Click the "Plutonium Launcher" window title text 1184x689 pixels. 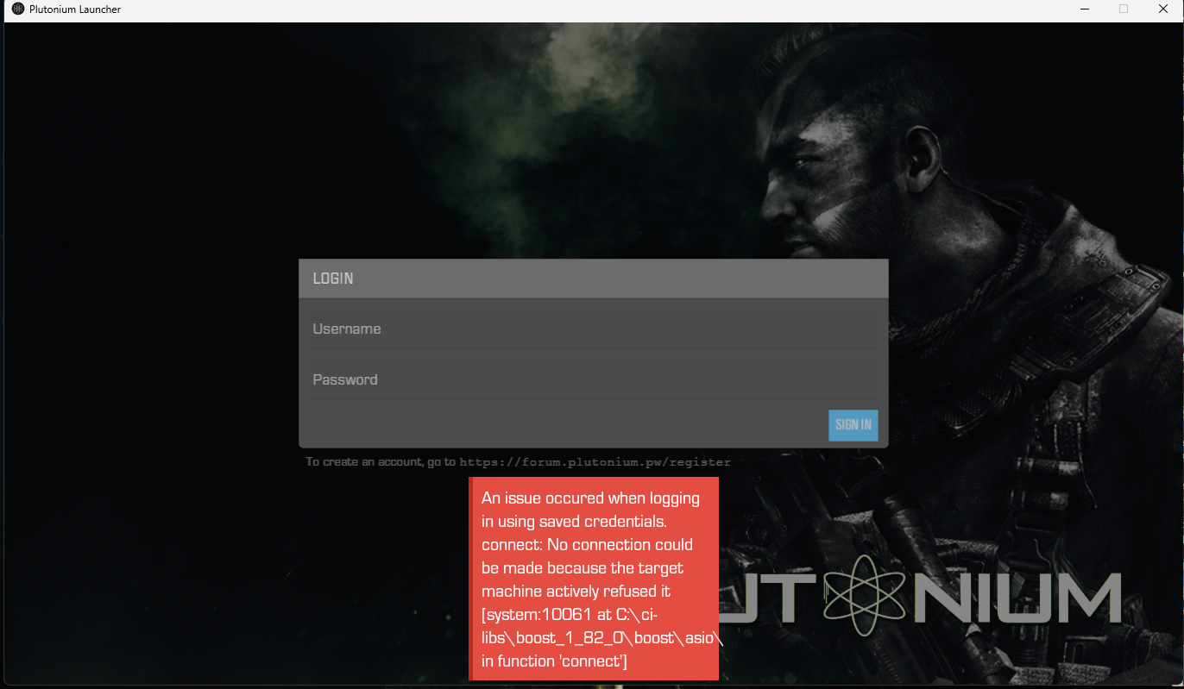[x=75, y=9]
